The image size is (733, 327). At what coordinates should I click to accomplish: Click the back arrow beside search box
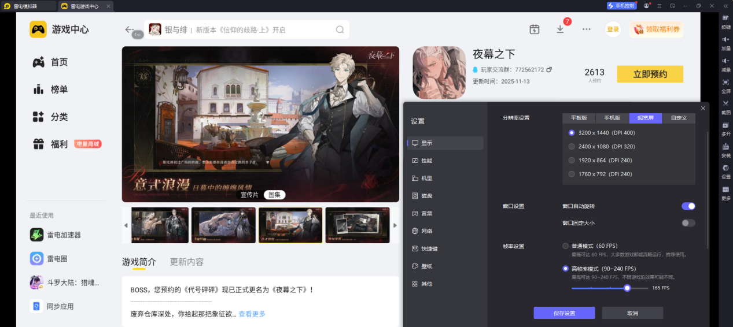tap(130, 29)
